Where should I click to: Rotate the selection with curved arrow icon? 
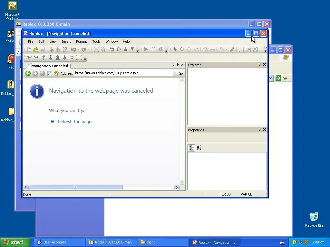click(x=112, y=49)
